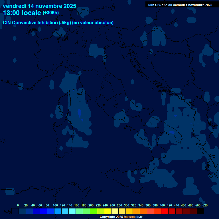Click the "13:00 locale" time label
The image size is (219, 219).
22,13
